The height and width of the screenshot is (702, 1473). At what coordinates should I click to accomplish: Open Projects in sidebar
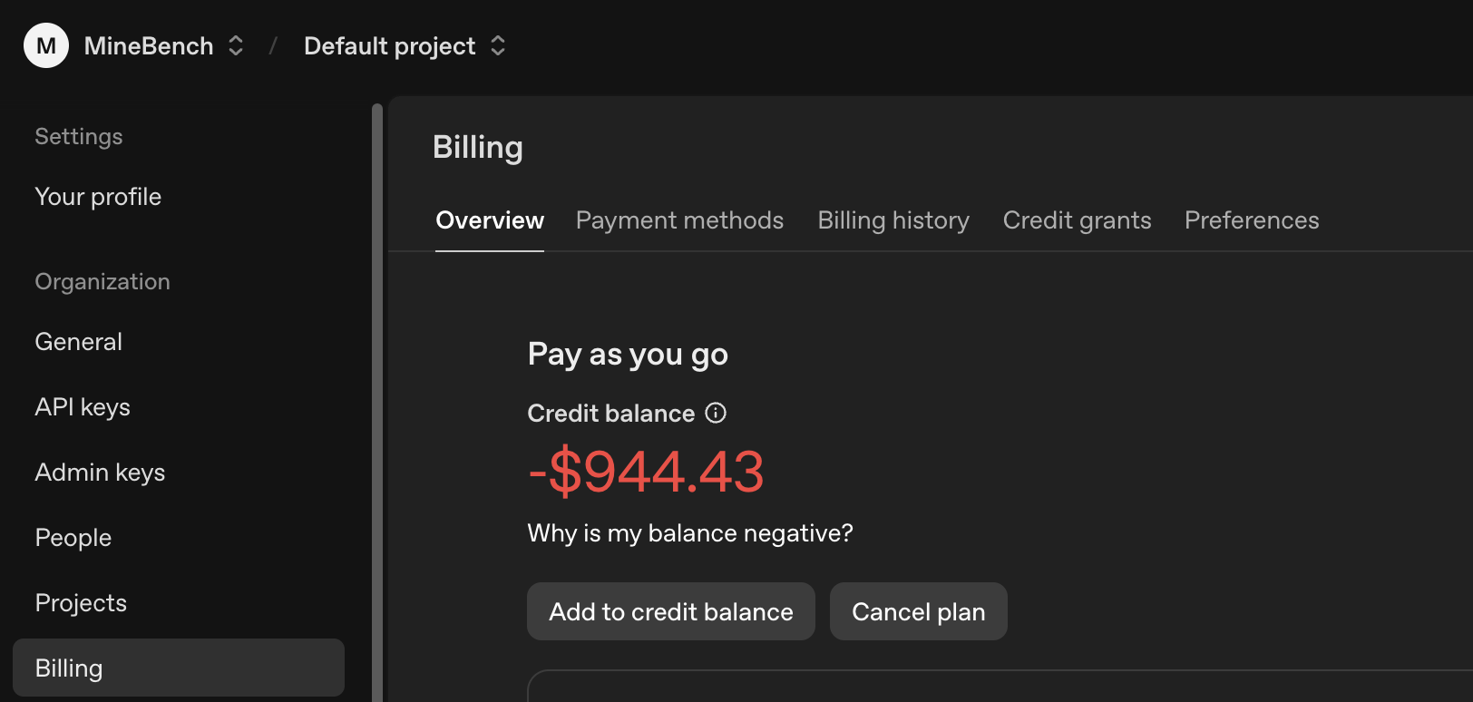pos(81,603)
